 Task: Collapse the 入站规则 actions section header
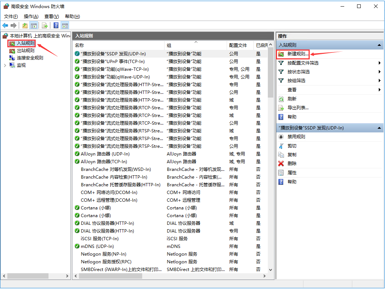click(379, 45)
